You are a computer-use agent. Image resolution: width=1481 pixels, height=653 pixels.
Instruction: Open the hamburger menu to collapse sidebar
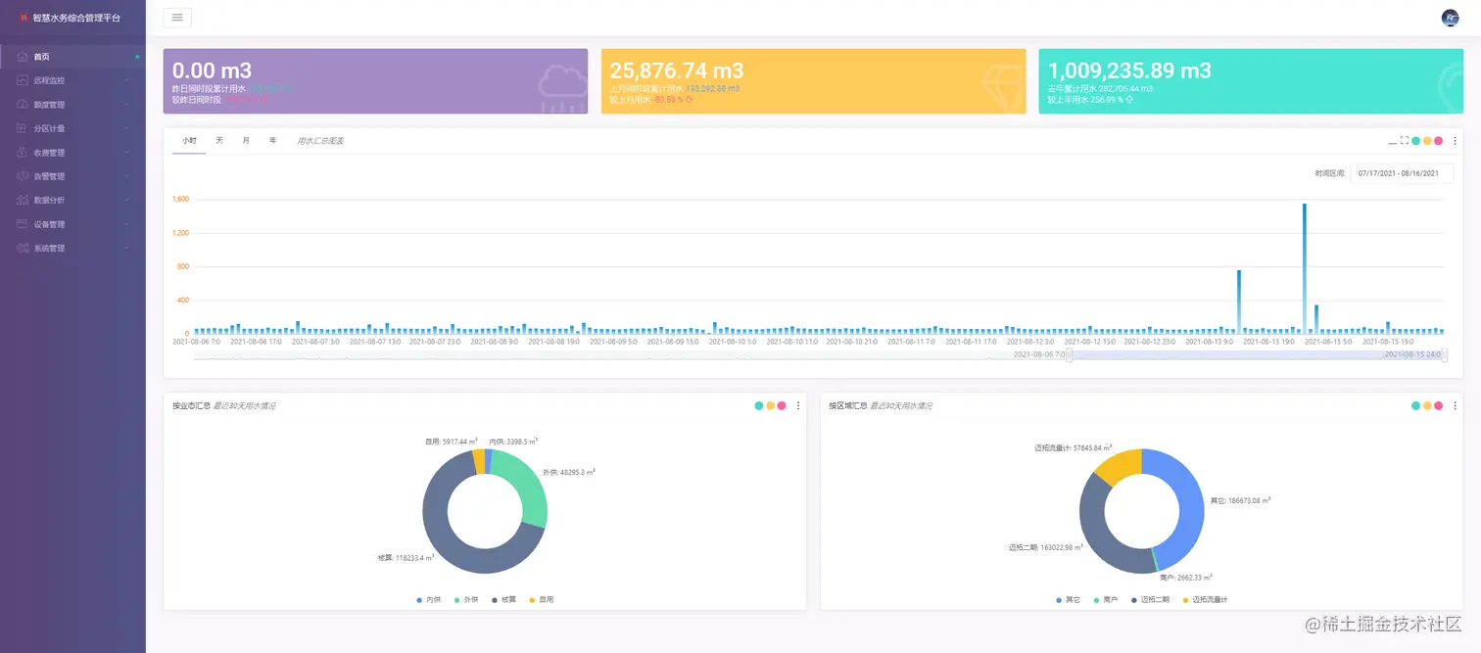click(177, 18)
